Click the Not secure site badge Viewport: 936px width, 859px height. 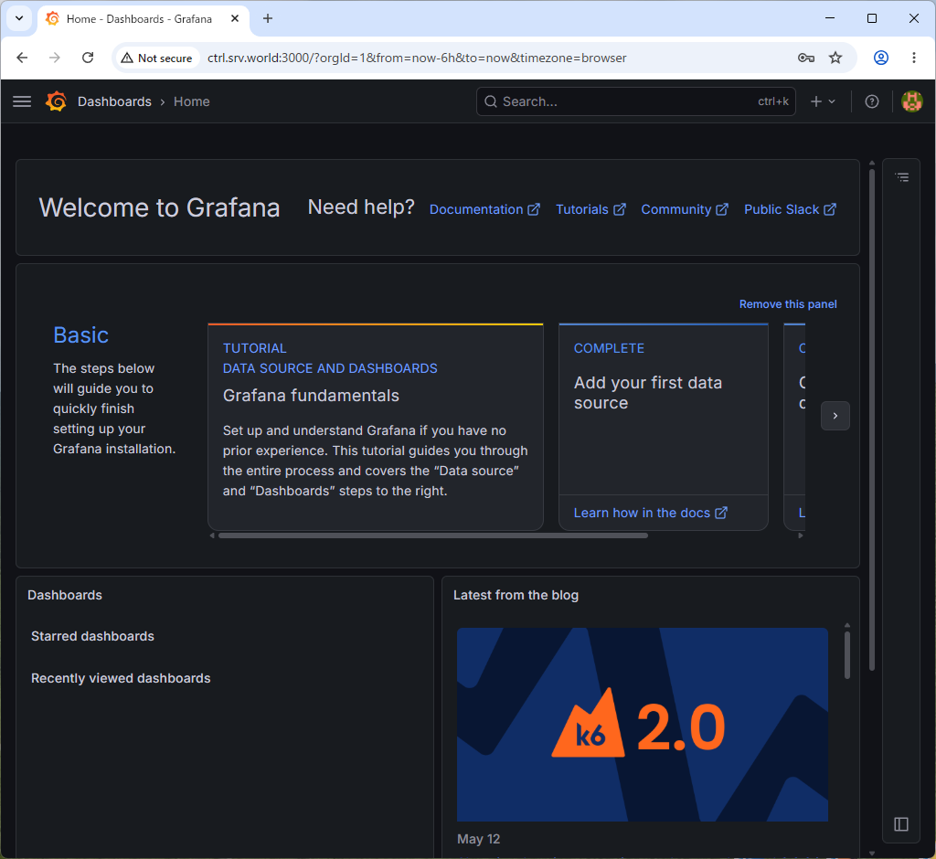point(157,58)
